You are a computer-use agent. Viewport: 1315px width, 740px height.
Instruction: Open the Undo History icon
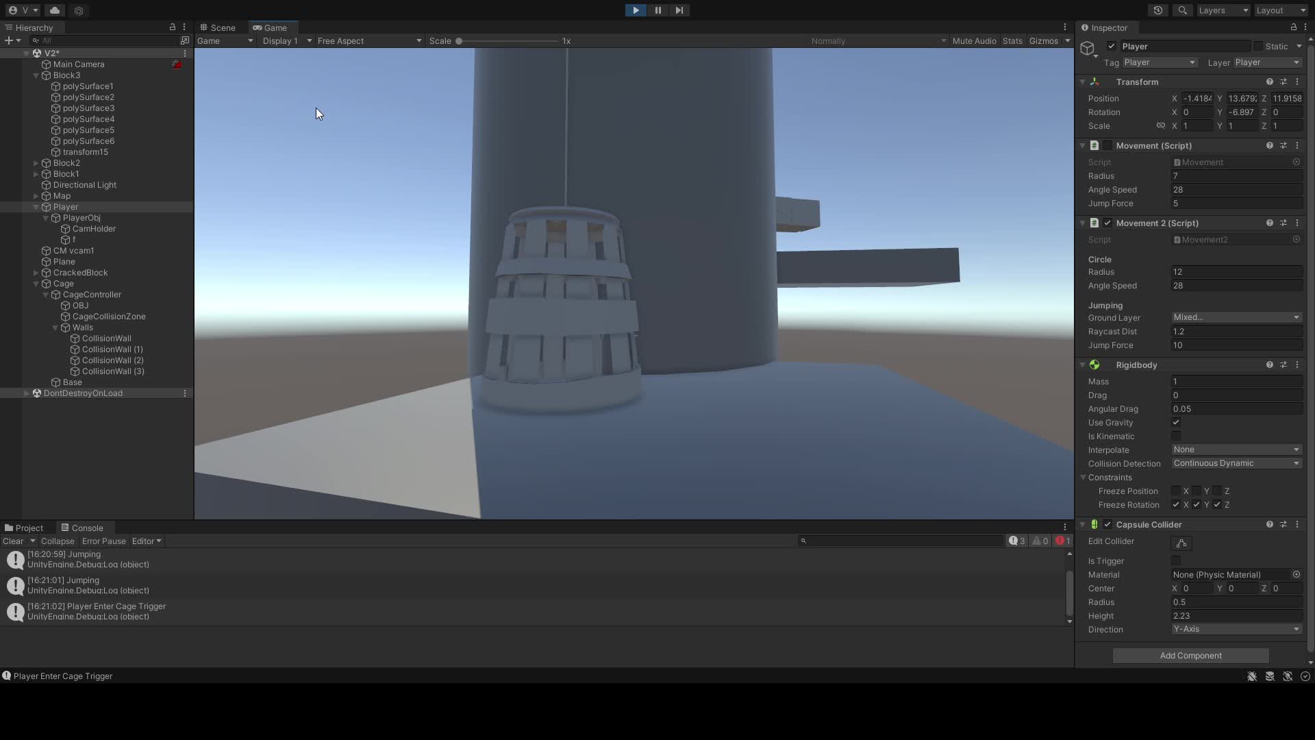1157,10
